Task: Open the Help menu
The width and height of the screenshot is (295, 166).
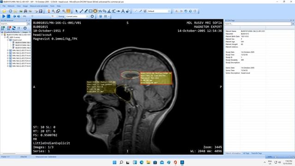Action: point(59,6)
